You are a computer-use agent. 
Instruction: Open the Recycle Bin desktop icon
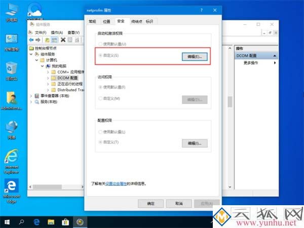pos(12,71)
